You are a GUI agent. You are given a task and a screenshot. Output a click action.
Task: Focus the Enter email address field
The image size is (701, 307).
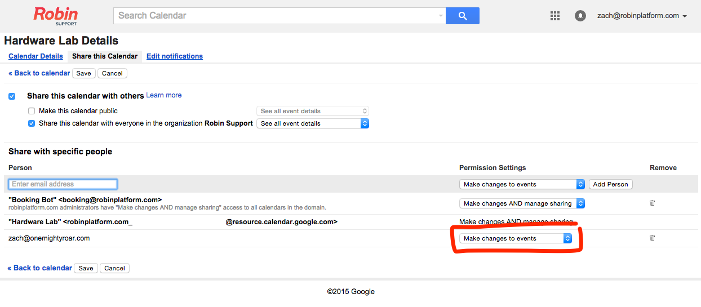click(x=63, y=184)
